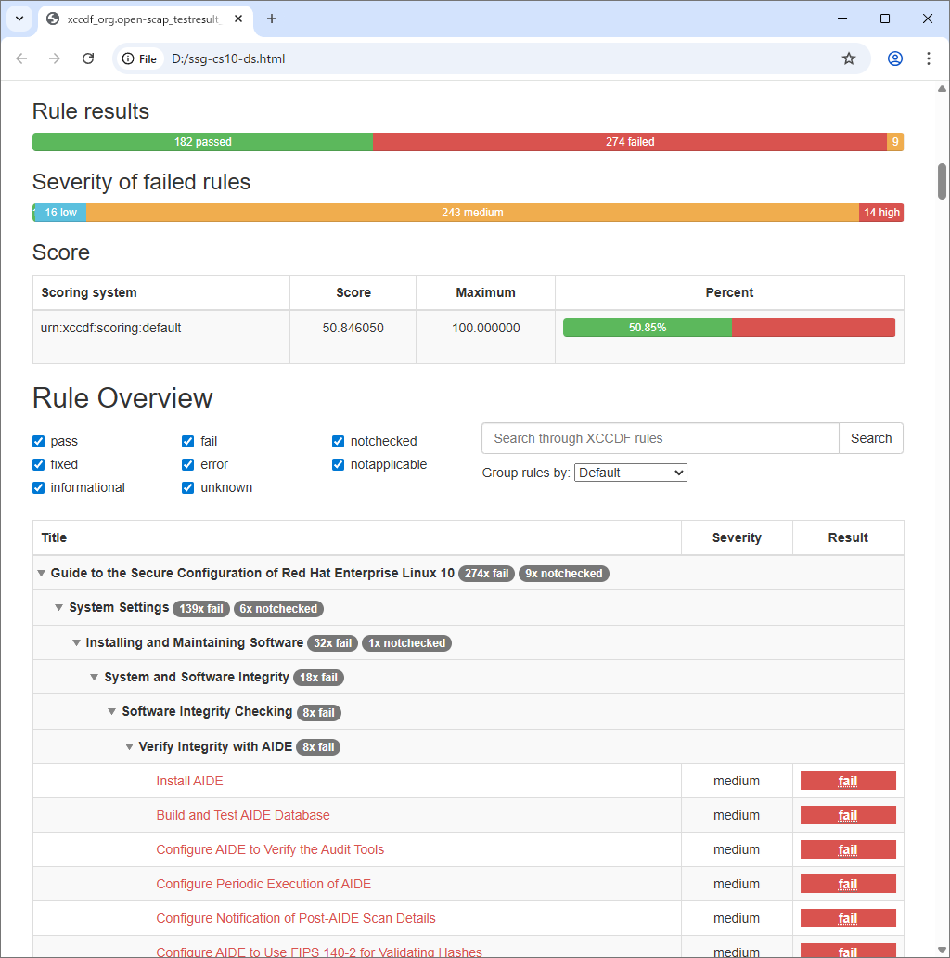This screenshot has height=958, width=950.
Task: Open a new browser tab
Action: point(272,19)
